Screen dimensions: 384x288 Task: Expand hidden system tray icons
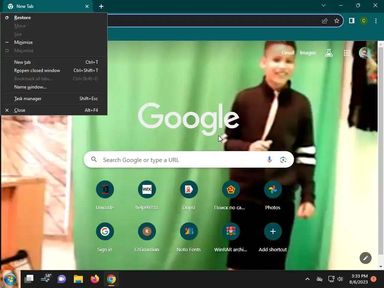pos(307,279)
